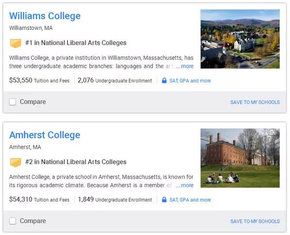
Task: Click the #2 in National Liberal Arts Colleges text
Action: point(76,162)
